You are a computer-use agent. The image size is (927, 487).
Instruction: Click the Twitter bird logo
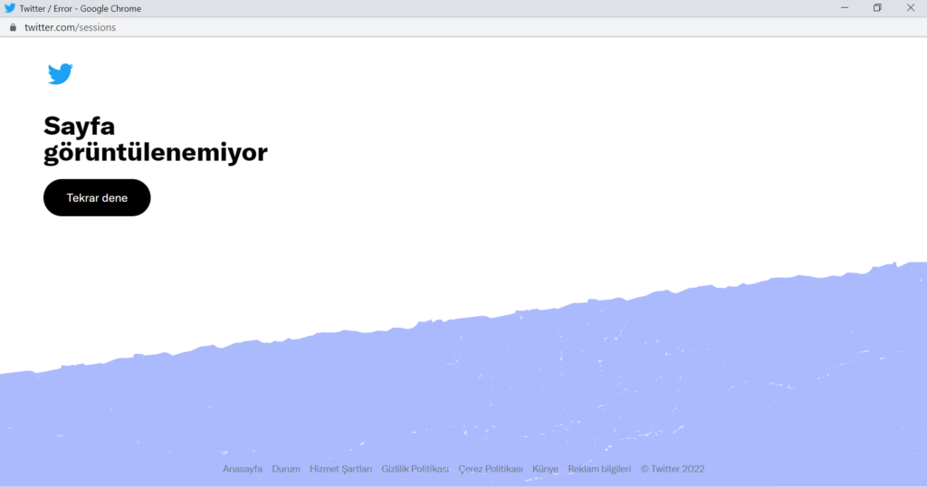pyautogui.click(x=60, y=74)
